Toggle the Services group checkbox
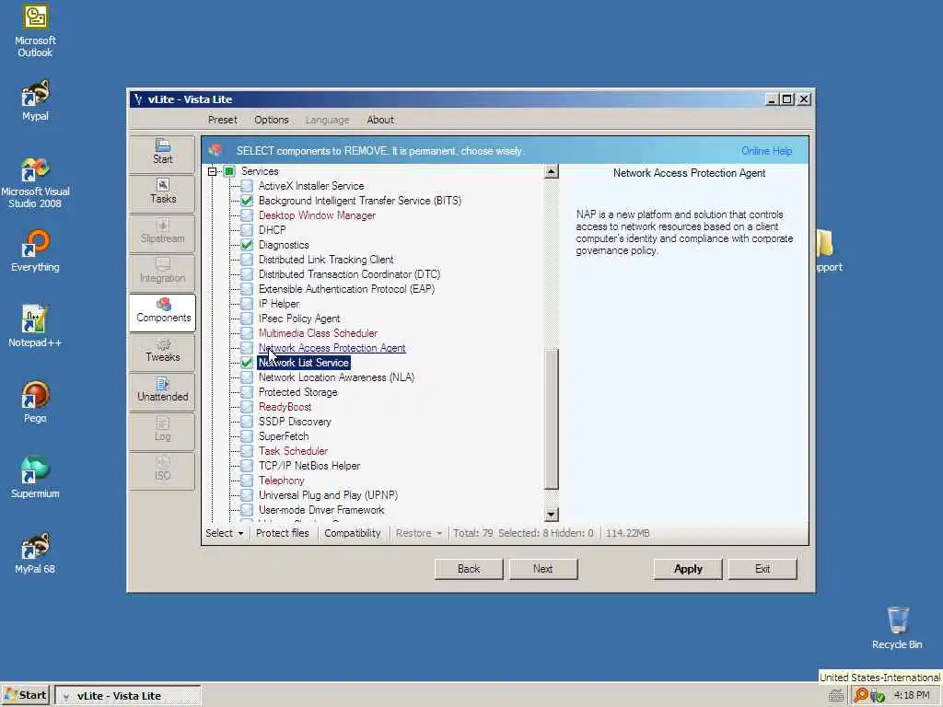This screenshot has width=943, height=707. 229,171
